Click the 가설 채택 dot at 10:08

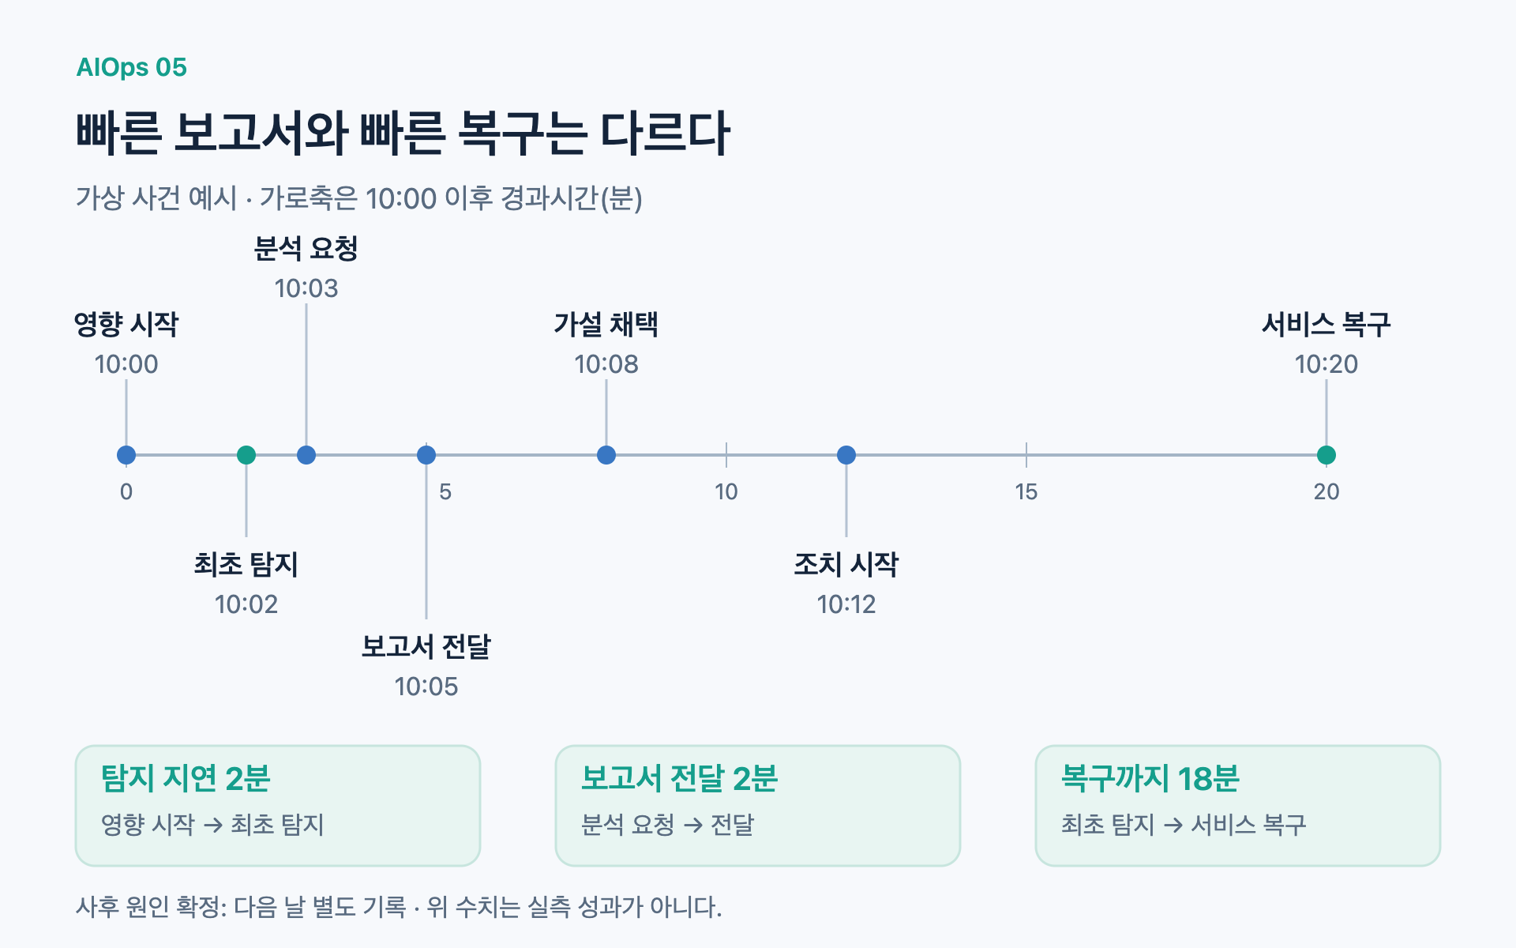(x=606, y=455)
